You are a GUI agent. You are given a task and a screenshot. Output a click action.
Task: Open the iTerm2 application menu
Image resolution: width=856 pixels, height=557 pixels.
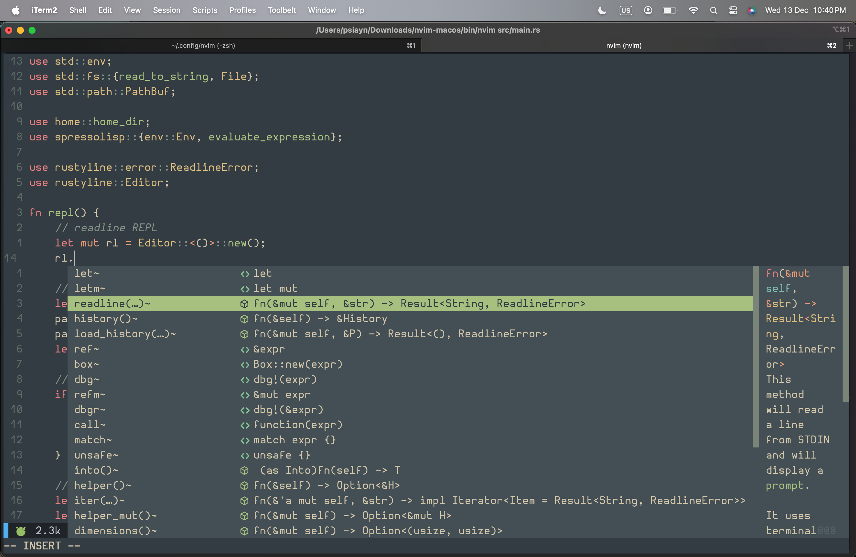(x=44, y=10)
